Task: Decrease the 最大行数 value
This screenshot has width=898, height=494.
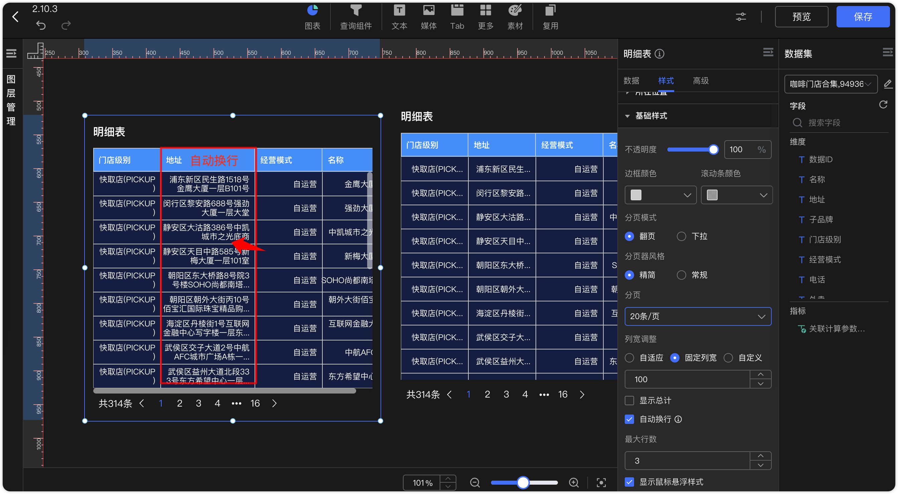Action: coord(761,465)
